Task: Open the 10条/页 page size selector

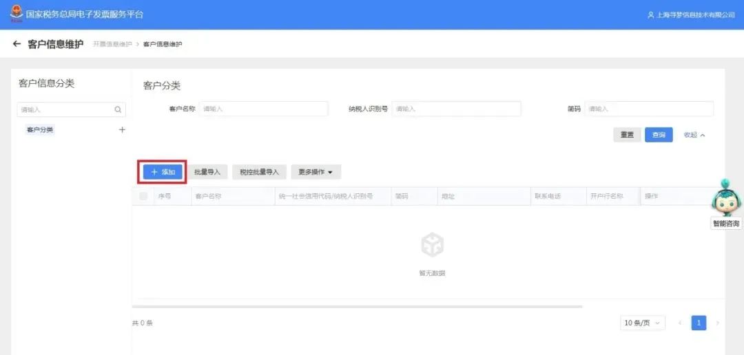Action: pos(642,323)
